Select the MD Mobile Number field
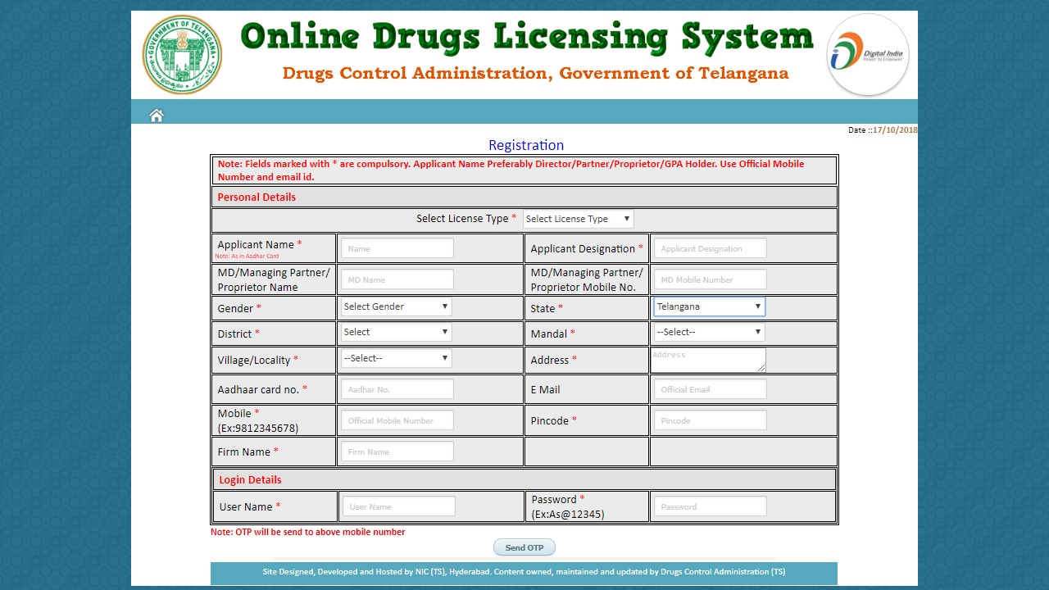 click(x=708, y=279)
